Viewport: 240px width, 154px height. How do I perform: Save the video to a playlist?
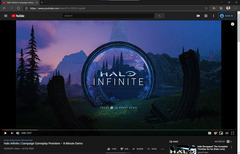pyautogui.click(x=152, y=149)
